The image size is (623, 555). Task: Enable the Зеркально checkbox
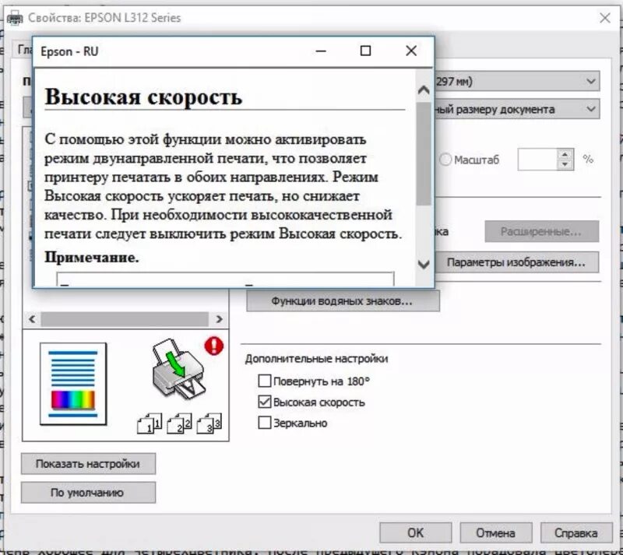265,423
